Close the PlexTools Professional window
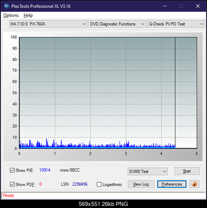 click(198, 6)
